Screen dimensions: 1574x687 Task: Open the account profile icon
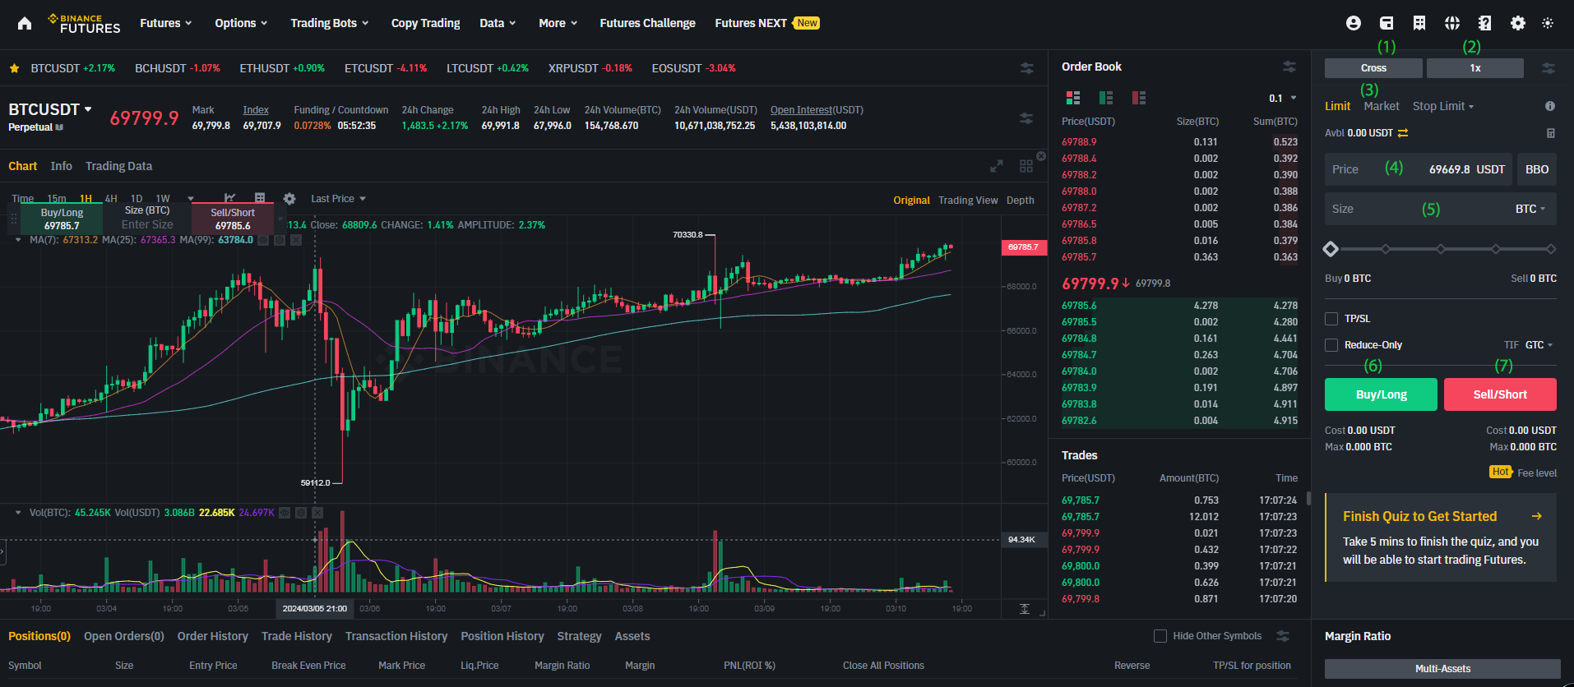coord(1354,23)
